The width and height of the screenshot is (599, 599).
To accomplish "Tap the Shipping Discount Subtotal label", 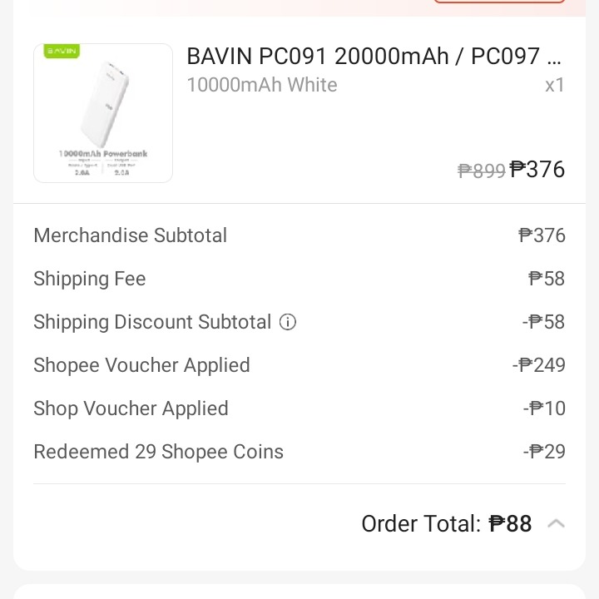I will point(152,322).
